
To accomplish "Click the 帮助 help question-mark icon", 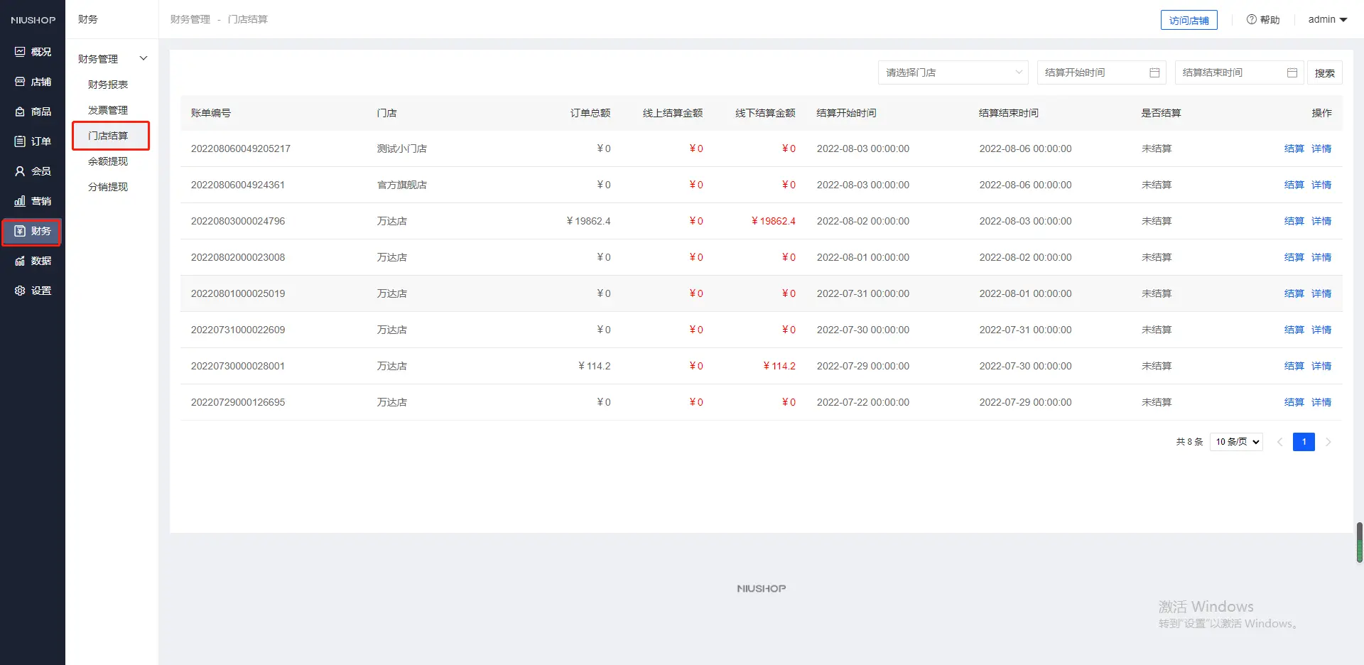I will point(1251,20).
